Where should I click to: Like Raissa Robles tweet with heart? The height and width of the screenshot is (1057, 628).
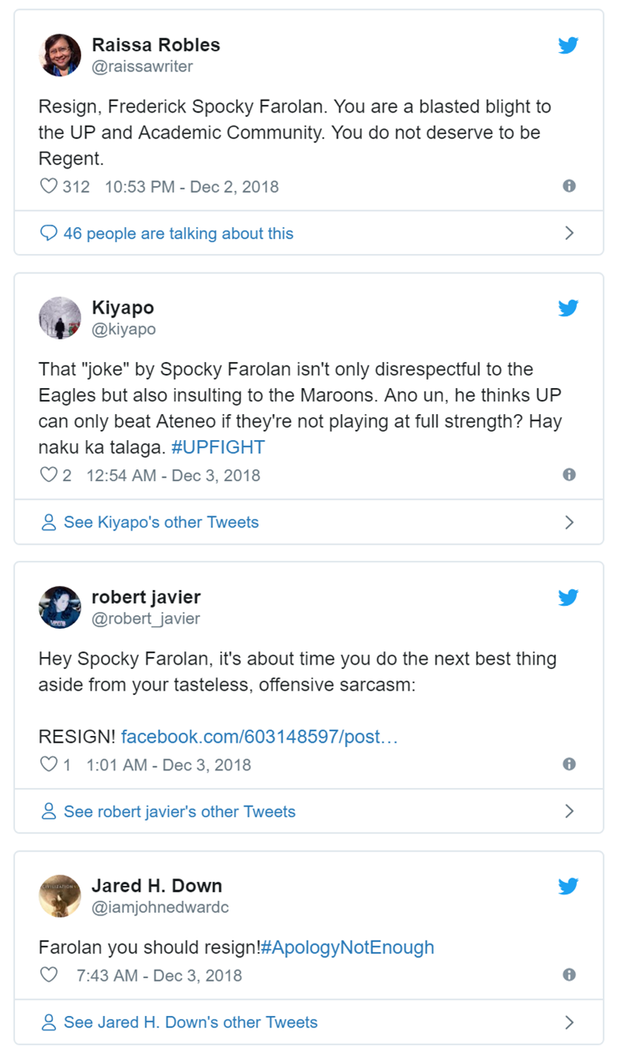coord(49,186)
